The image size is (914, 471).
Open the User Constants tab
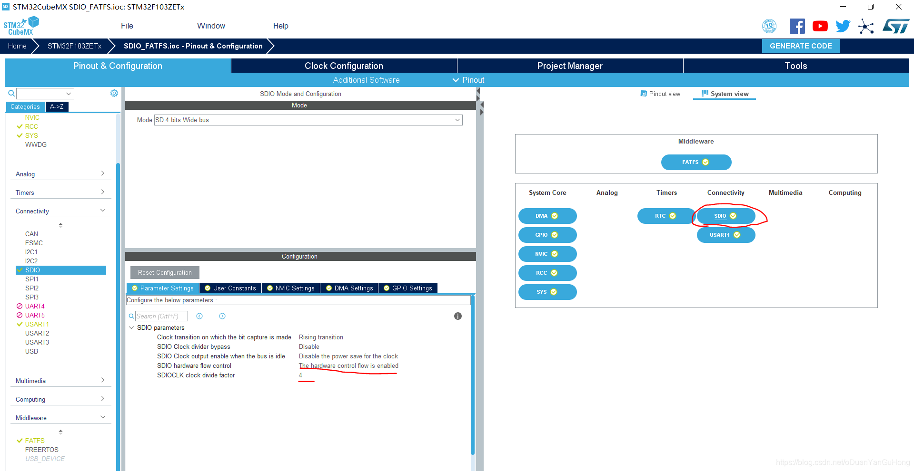(x=230, y=288)
